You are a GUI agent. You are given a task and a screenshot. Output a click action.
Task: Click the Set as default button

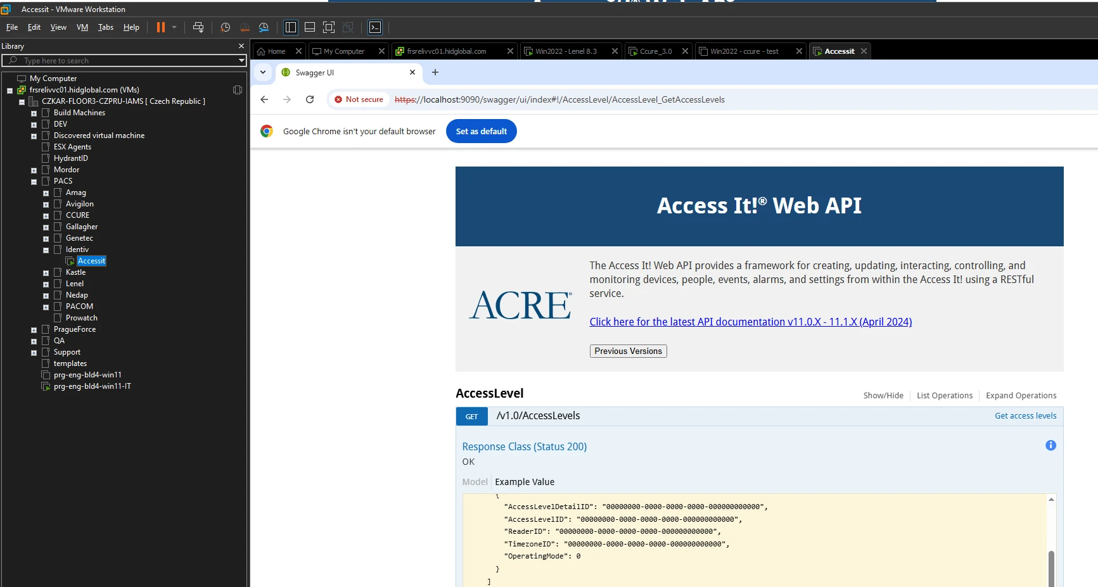coord(481,132)
